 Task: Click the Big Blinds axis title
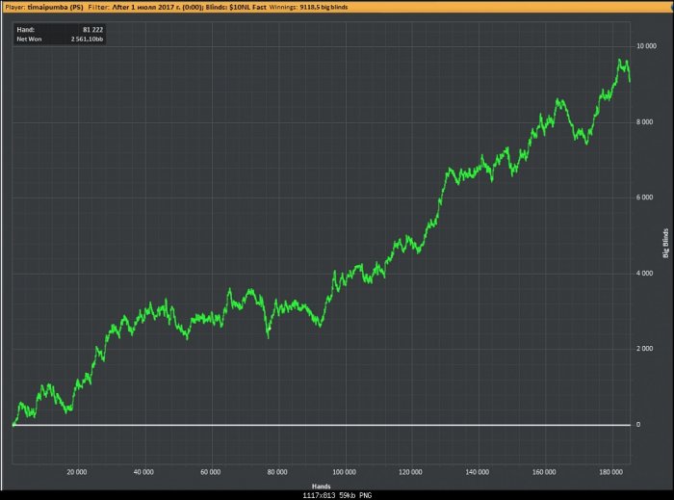tap(666, 244)
